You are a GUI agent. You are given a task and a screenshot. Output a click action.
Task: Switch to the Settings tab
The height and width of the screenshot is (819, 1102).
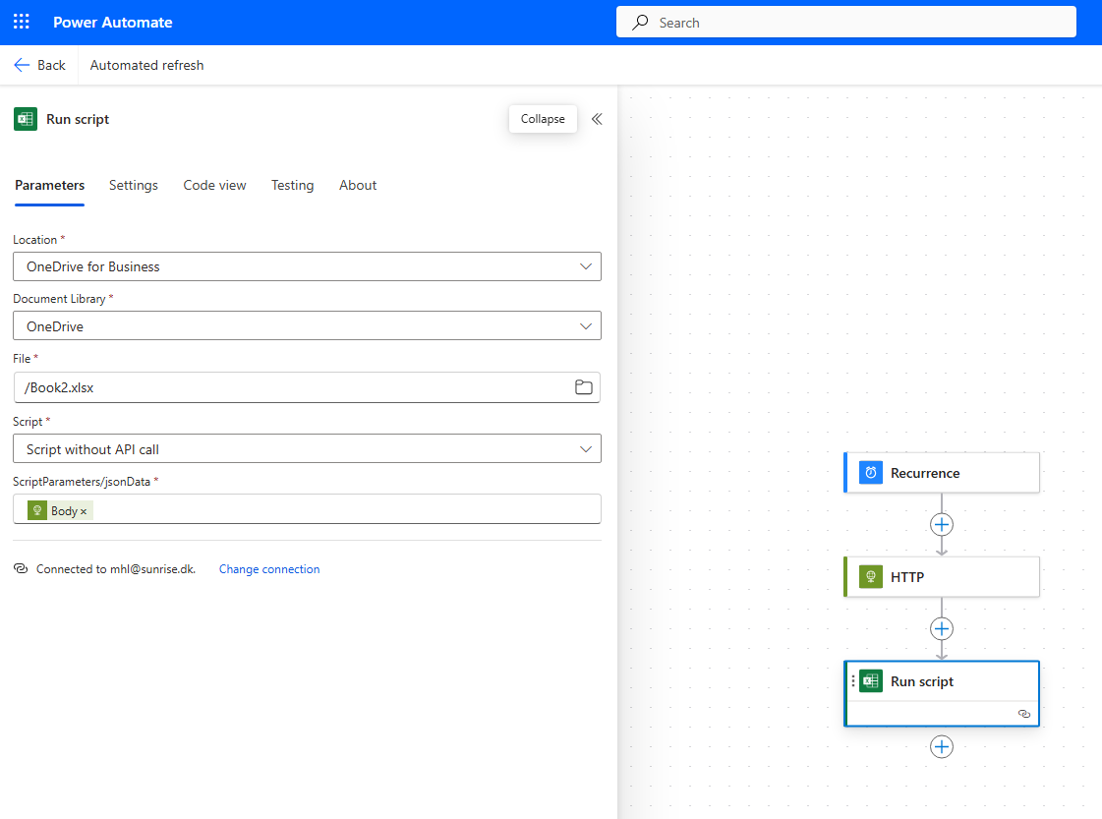(134, 185)
